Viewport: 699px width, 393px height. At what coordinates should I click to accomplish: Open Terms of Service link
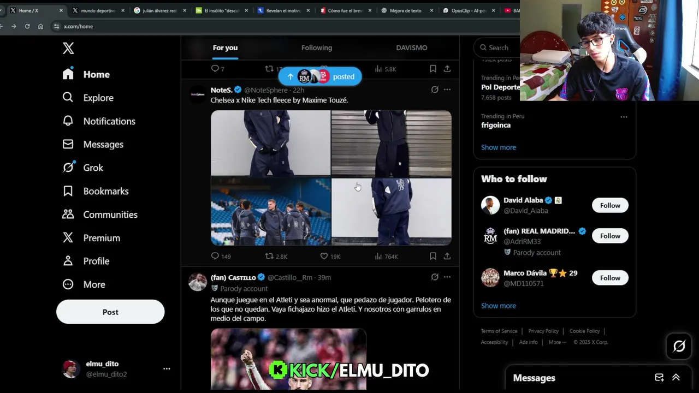tap(499, 331)
